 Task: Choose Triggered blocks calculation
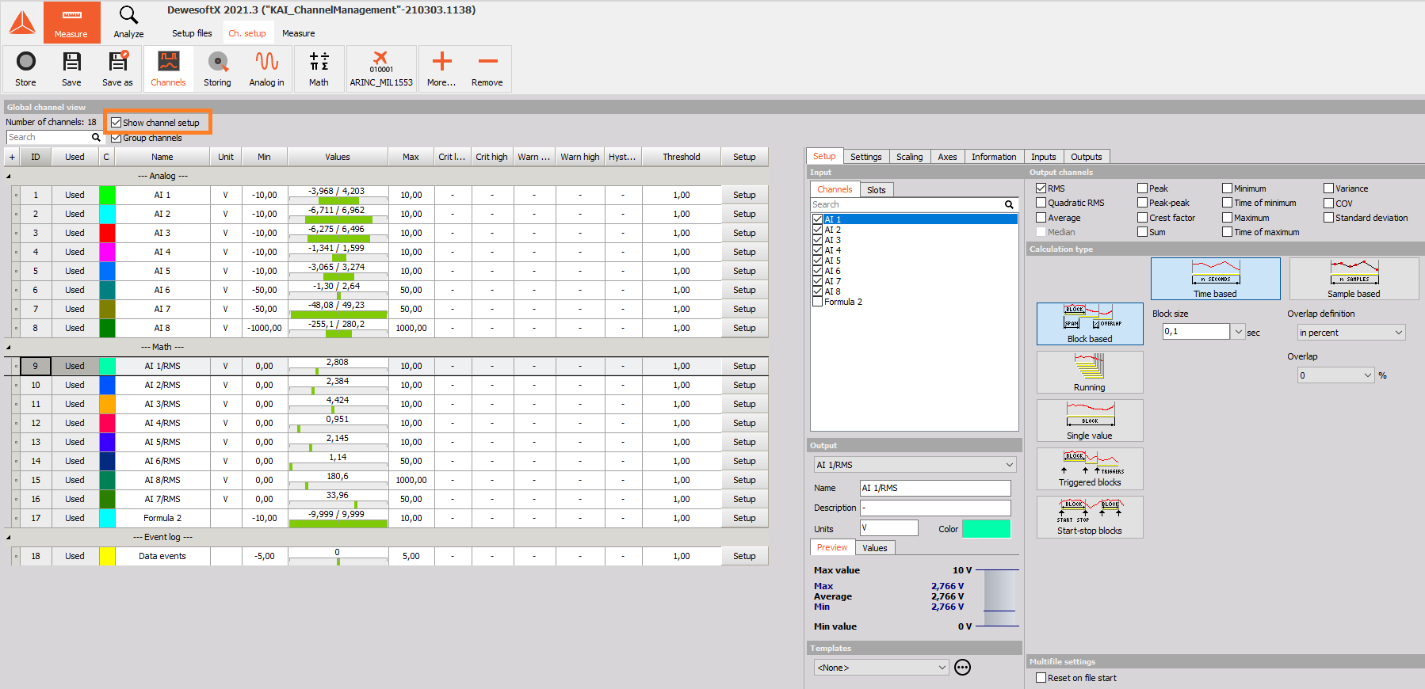(1090, 469)
